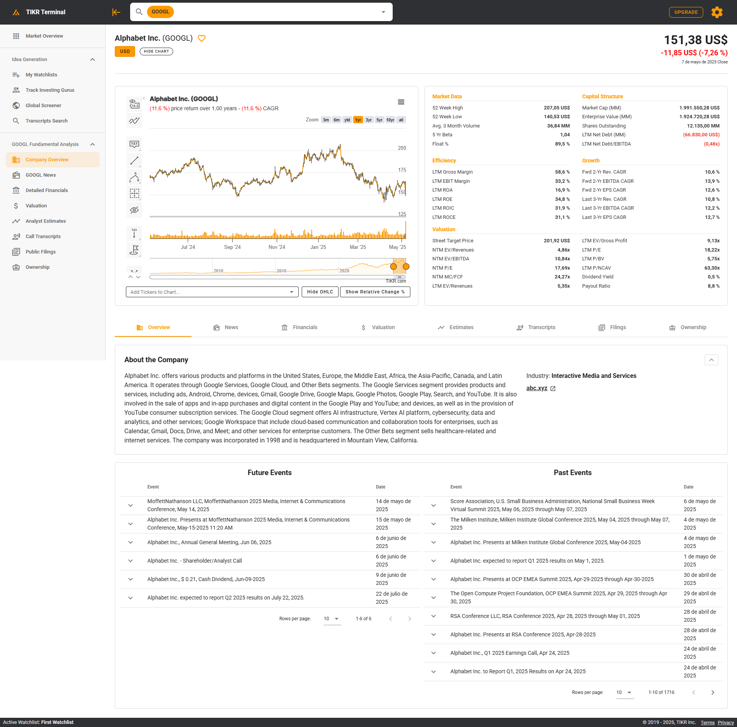Set chart zoom to 5yr
The width and height of the screenshot is (737, 727).
(379, 120)
